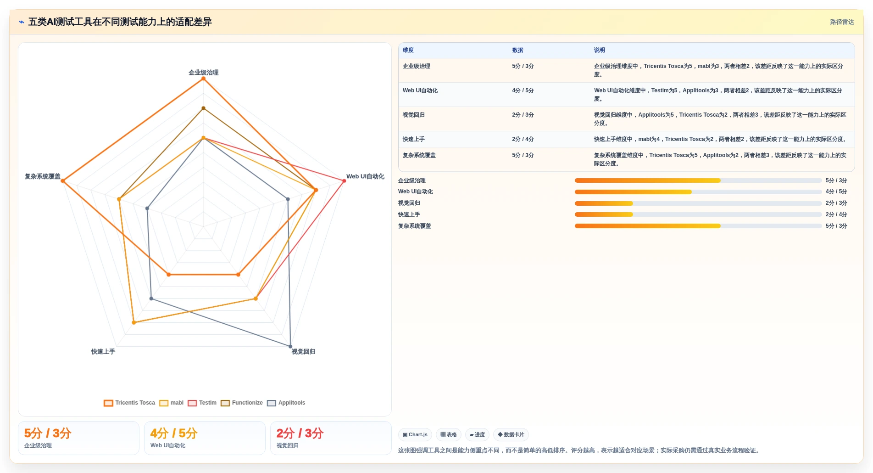Image resolution: width=873 pixels, height=473 pixels.
Task: Click the footer note starting 这张图强调
Action: tap(580, 450)
